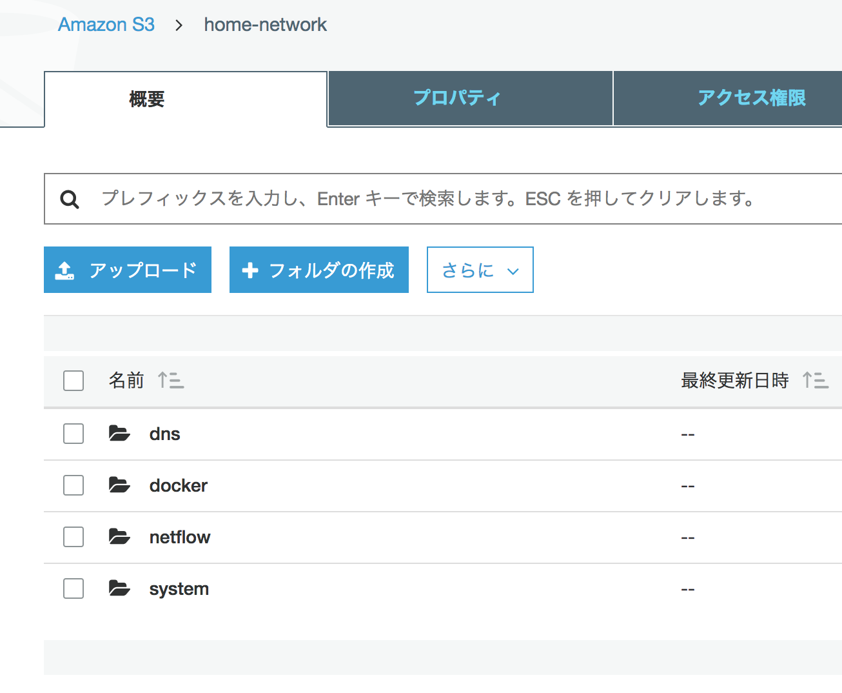Check the select-all checkbox in the header
The height and width of the screenshot is (693, 842).
pyautogui.click(x=73, y=381)
